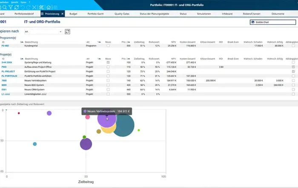
Task: Open the hamburger menu on Priorisierung tab
Action: (42, 14)
